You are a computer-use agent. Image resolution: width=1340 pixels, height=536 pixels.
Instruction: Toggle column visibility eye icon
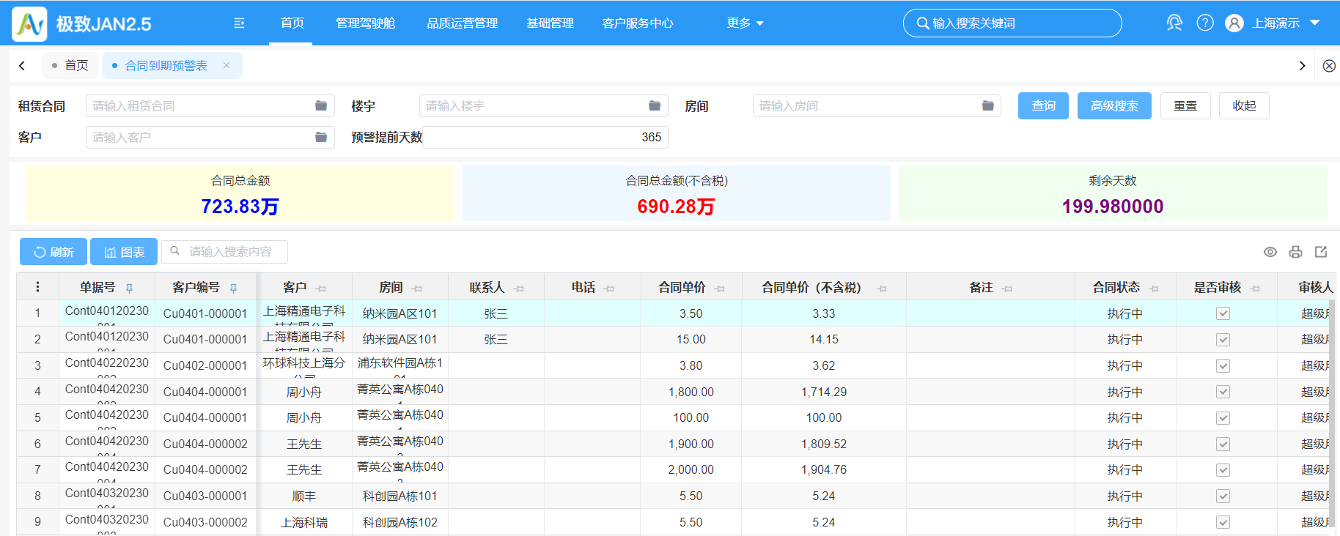pos(1270,252)
